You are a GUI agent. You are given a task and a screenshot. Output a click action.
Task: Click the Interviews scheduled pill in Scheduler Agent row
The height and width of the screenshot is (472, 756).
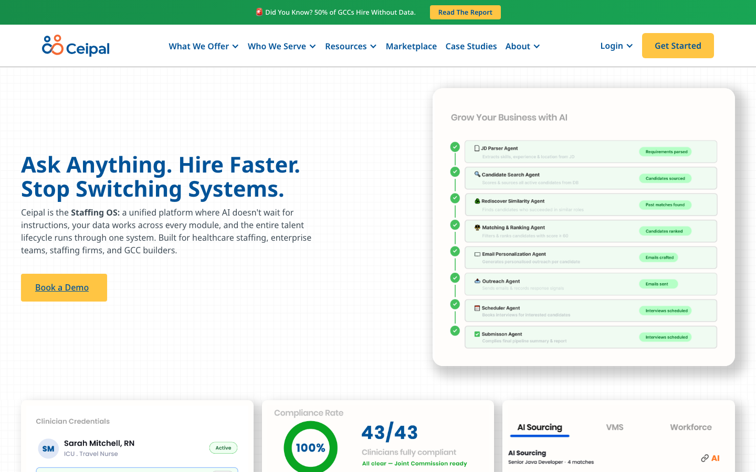click(665, 310)
